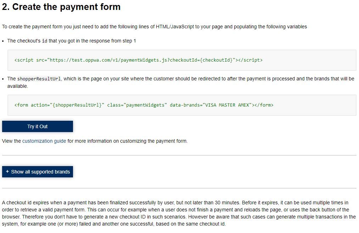Image resolution: width=359 pixels, height=233 pixels.
Task: Click the inline shopperResultUrl code term
Action: coord(39,79)
